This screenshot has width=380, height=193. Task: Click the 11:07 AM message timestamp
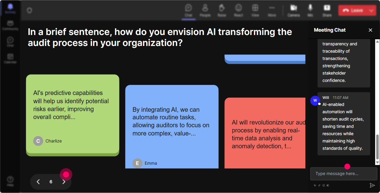point(340,98)
